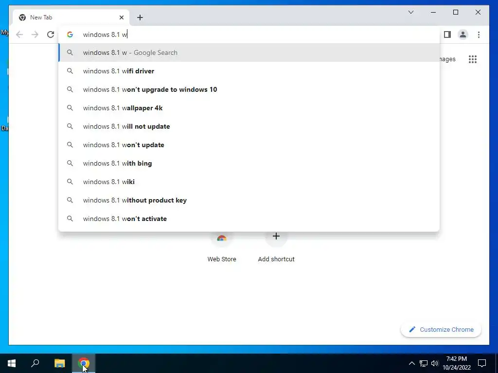
Task: Pick 'windows 8.1 with bing' suggestion
Action: point(249,163)
